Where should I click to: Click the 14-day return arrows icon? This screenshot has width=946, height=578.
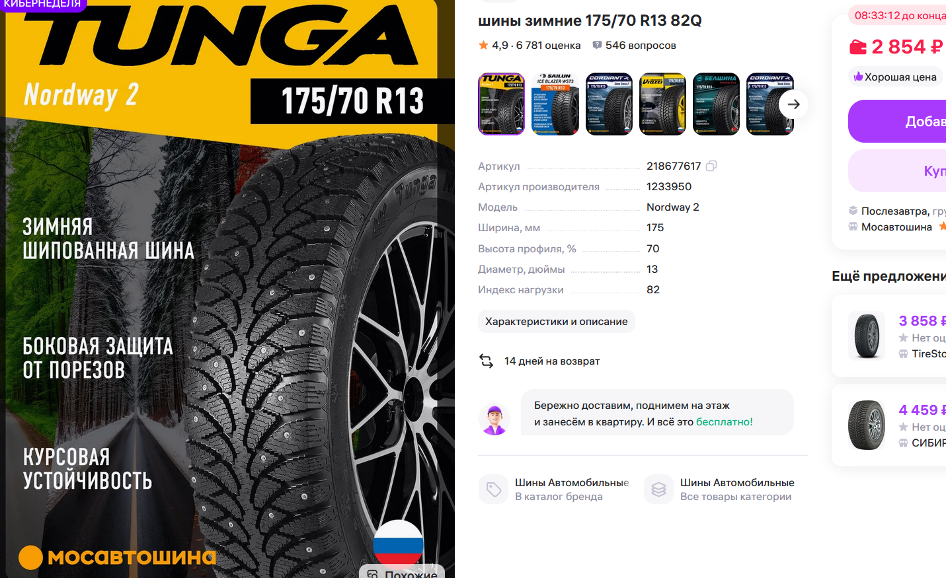point(487,361)
